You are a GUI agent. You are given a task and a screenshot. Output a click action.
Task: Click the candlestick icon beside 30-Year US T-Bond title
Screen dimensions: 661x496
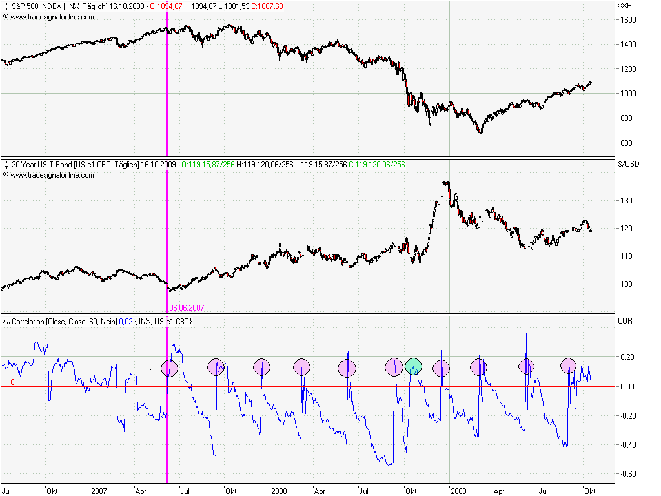click(x=6, y=165)
